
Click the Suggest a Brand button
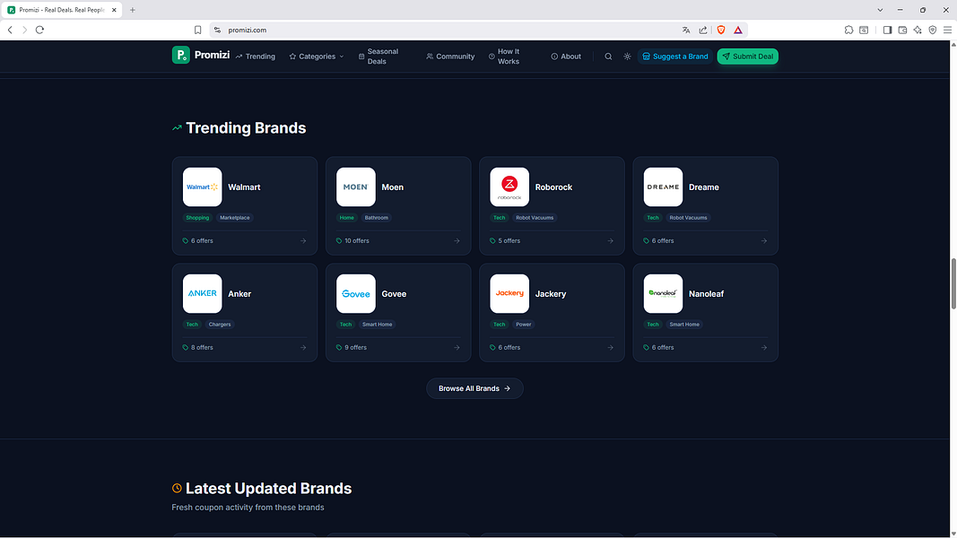tap(675, 56)
